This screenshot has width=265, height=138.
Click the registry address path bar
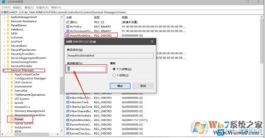(x=132, y=12)
